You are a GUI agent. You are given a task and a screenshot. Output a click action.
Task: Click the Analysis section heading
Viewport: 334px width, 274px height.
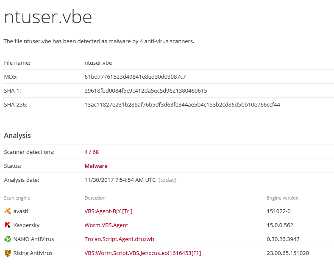[x=17, y=135]
